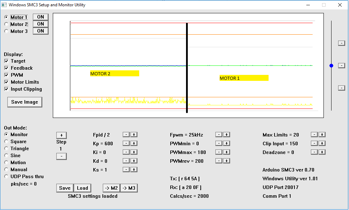349x210 pixels.
Task: Increase the Kd value
Action: (134, 161)
